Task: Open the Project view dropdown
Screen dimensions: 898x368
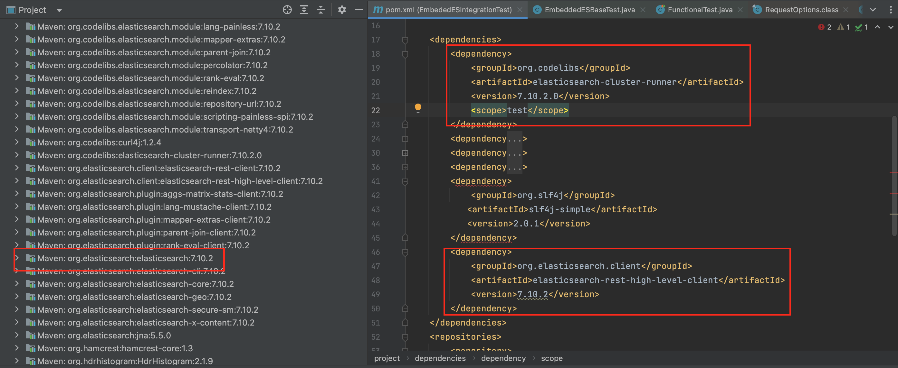Action: (59, 10)
